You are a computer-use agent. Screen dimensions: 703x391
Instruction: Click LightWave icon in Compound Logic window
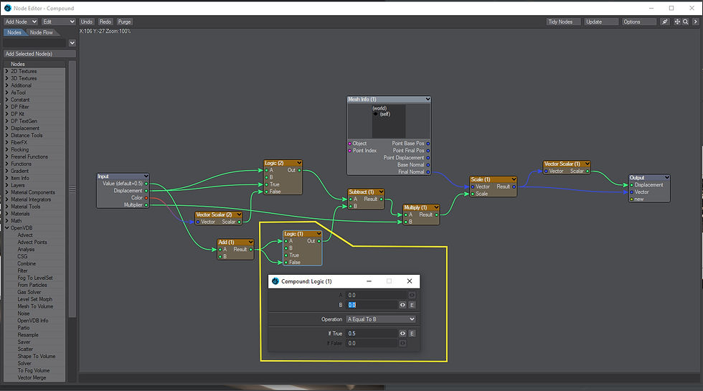275,281
